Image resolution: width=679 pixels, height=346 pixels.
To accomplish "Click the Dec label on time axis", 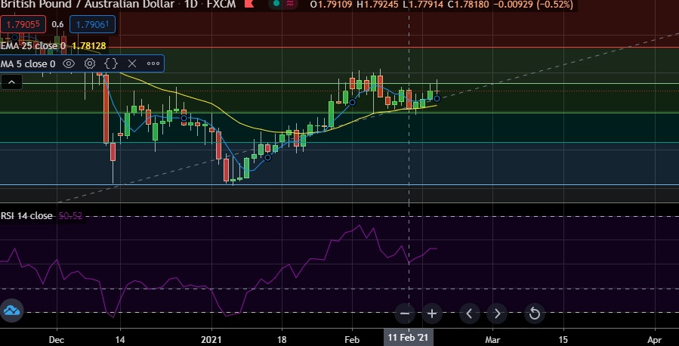I will coord(57,340).
